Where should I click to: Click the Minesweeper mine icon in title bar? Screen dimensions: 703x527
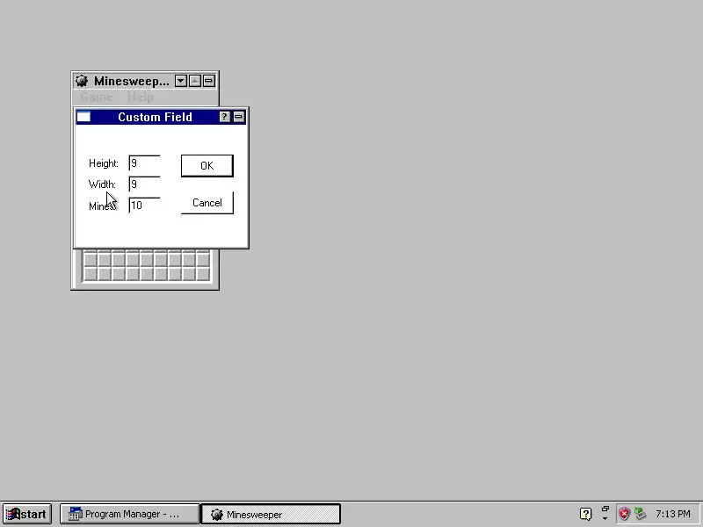[82, 81]
